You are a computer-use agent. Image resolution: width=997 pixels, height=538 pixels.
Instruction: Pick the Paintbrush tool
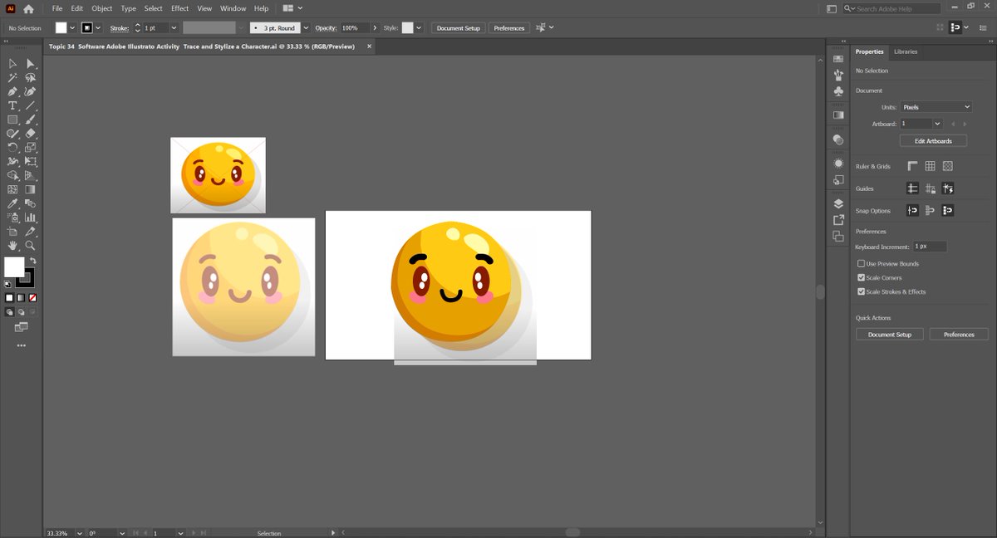[x=31, y=120]
